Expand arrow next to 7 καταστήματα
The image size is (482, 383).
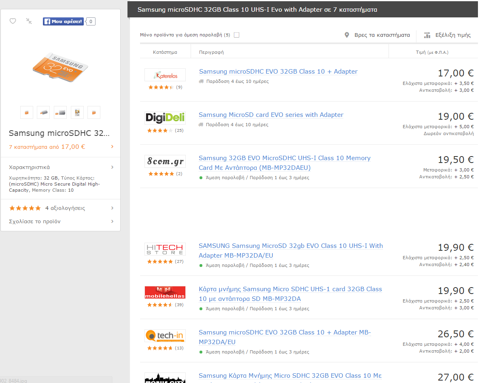click(112, 147)
